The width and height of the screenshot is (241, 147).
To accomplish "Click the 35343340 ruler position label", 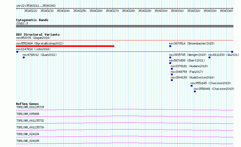I will pyautogui.click(x=226, y=11).
